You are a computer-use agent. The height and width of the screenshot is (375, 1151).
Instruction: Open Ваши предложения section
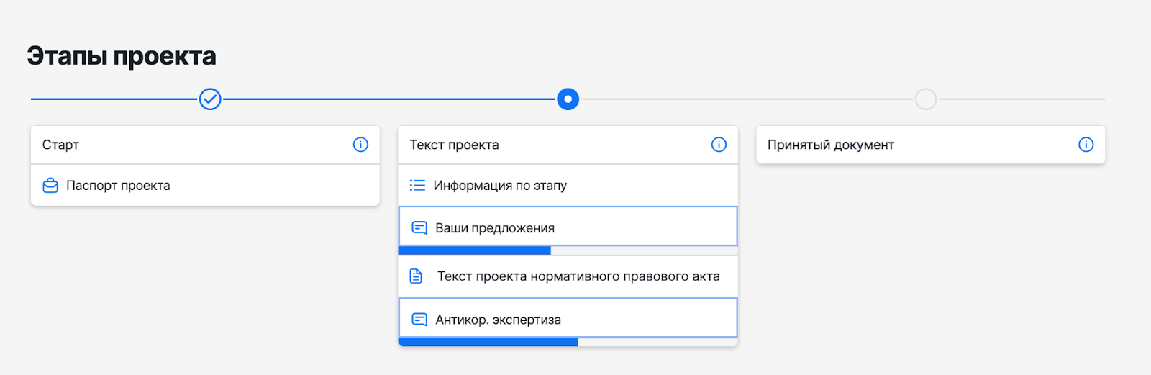coord(495,228)
